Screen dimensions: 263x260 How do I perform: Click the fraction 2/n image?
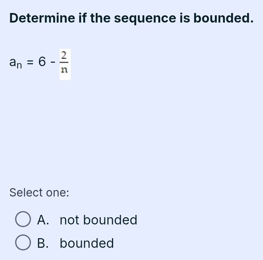click(65, 63)
